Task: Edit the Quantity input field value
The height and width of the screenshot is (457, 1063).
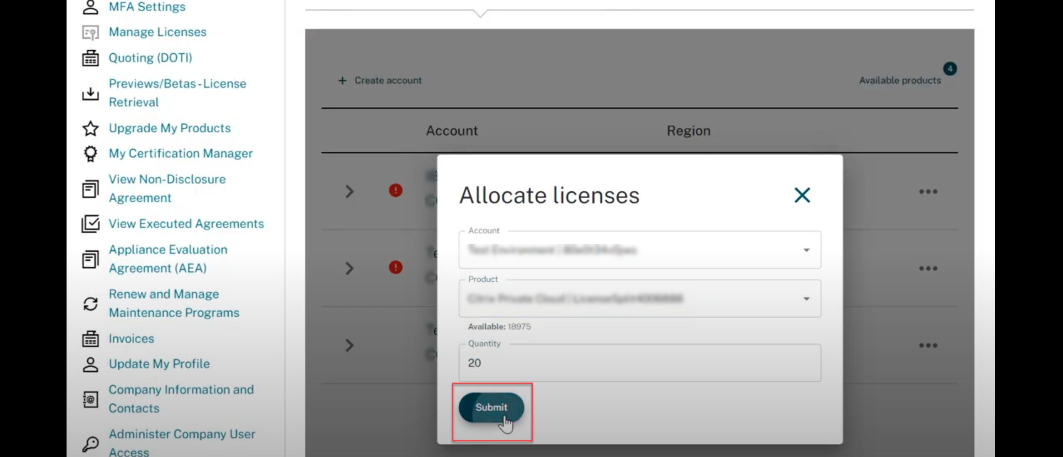Action: (x=640, y=363)
